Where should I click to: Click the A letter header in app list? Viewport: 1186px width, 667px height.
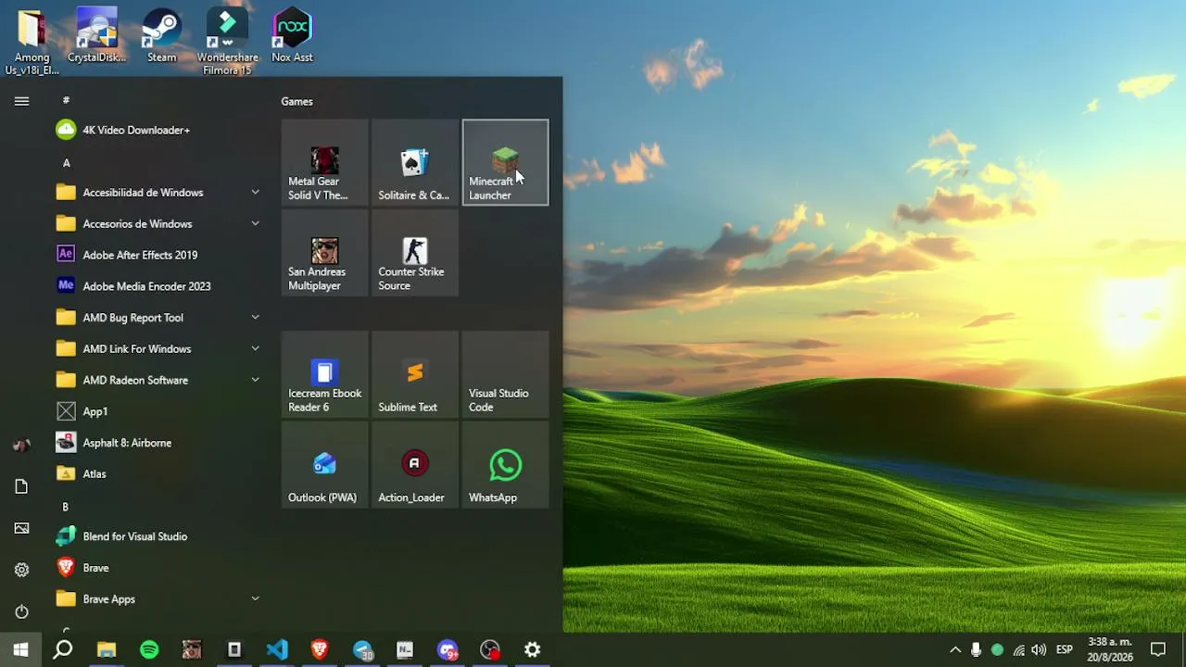click(66, 163)
